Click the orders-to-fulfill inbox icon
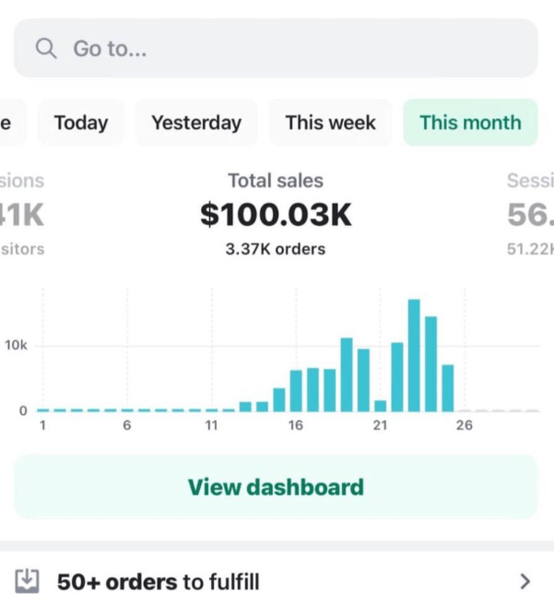Viewport: 554px width, 603px height. (x=28, y=581)
